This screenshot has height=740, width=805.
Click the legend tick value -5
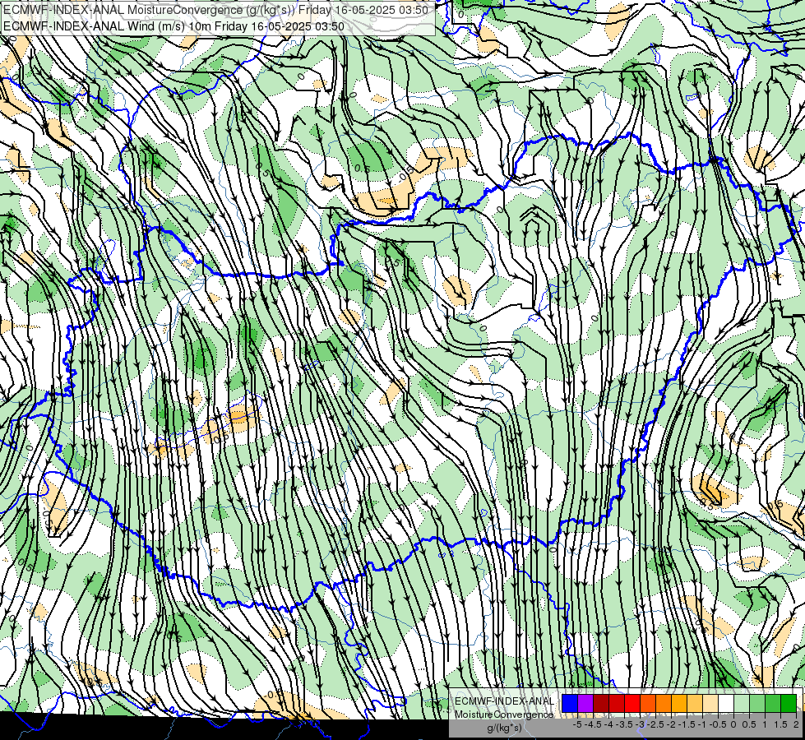pos(577,724)
